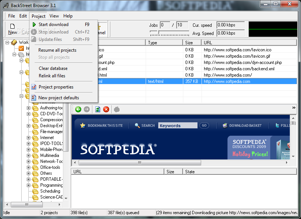Viewport: 301px width, 219px height.
Task: Select the dyn-account.php URL row
Action: coord(197,62)
